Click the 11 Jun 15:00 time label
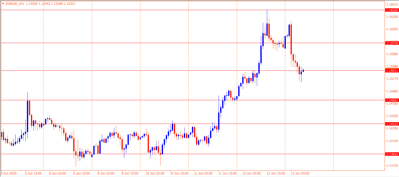399x177 pixels. 227,173
